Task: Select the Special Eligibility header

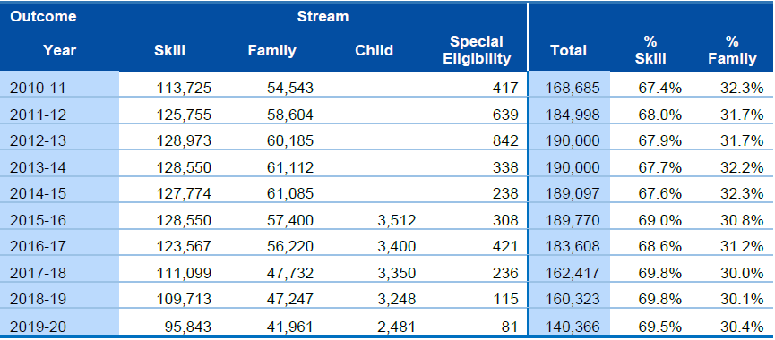Action: coord(477,50)
